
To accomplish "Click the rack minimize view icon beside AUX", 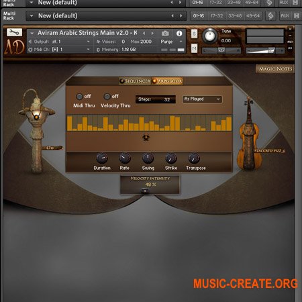I will click(297, 16).
